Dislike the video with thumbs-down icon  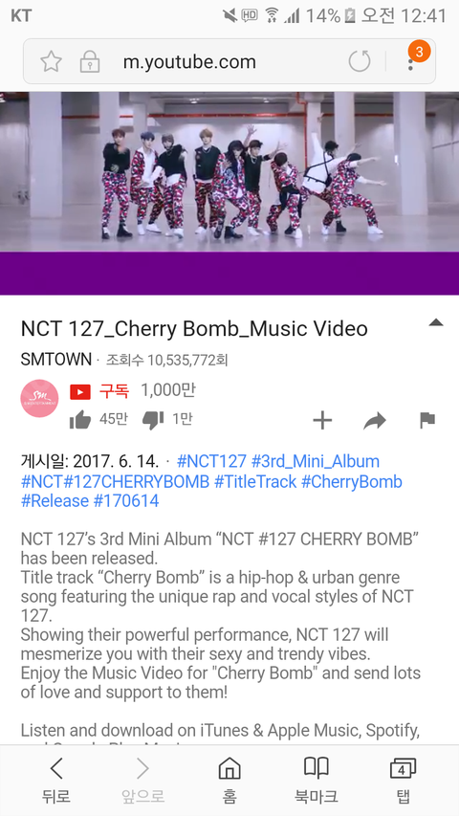point(153,419)
